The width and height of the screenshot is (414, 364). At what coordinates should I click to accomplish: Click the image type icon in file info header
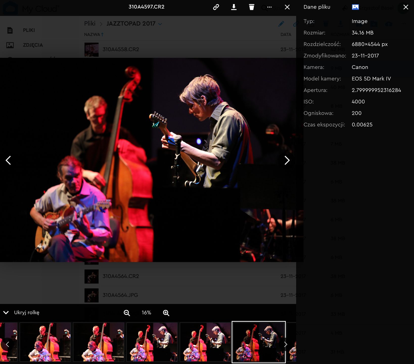pyautogui.click(x=355, y=7)
